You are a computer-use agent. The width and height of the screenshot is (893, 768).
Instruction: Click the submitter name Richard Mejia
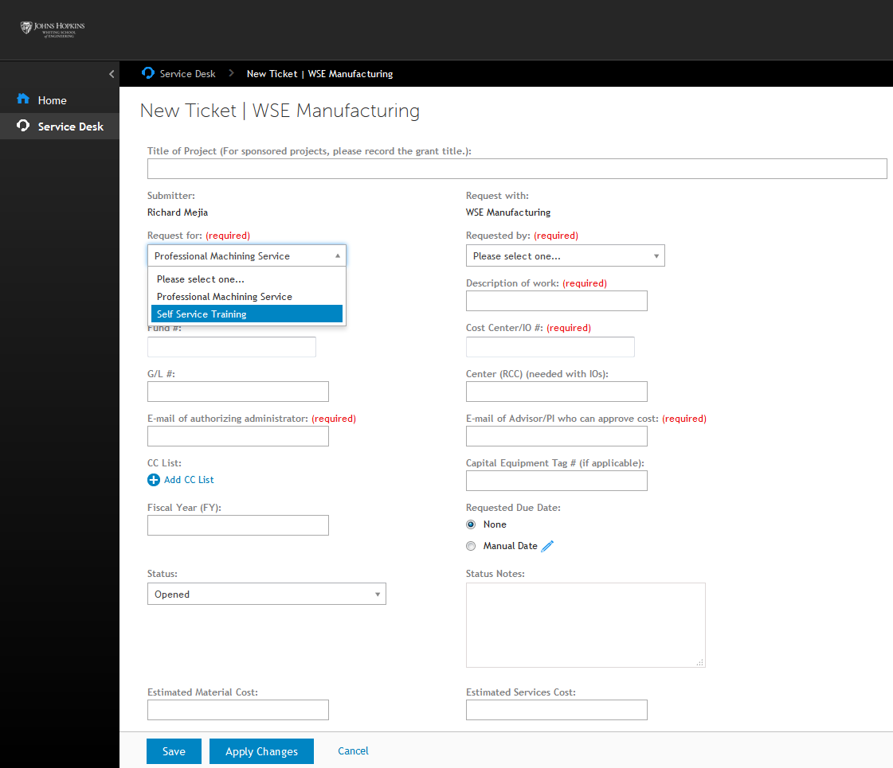[178, 212]
